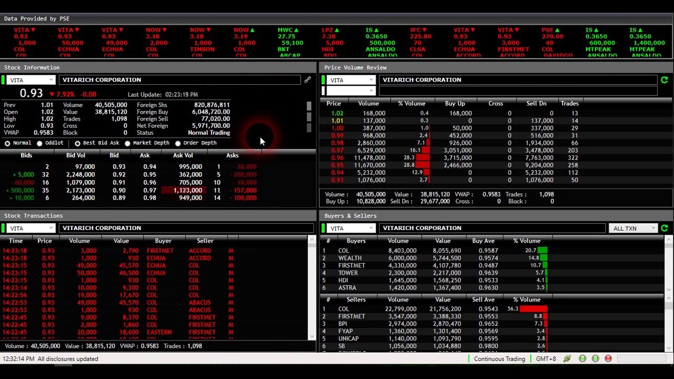Sort Price Volume Review by Price column
674x379 pixels.
[x=334, y=104]
